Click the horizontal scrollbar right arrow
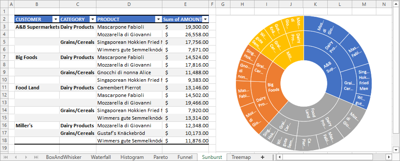This screenshot has height=161, width=400. point(389,157)
